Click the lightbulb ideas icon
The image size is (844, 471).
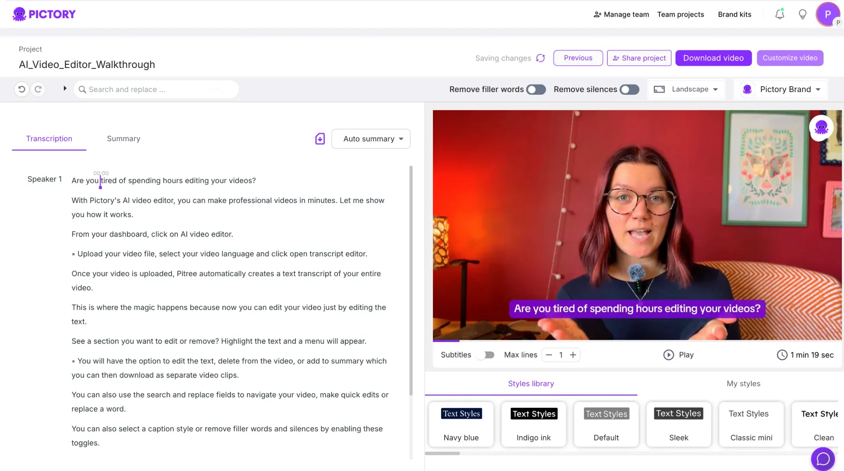click(x=802, y=14)
